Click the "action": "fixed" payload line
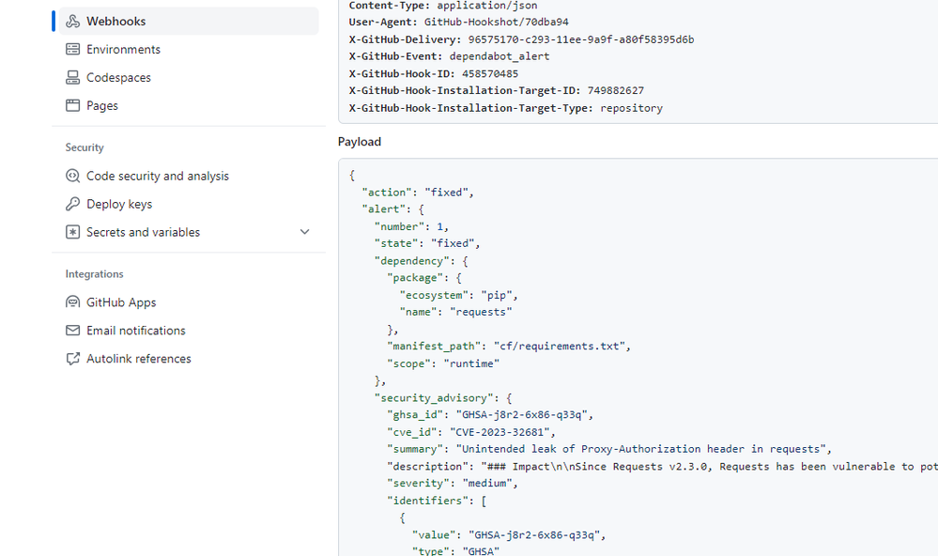This screenshot has width=938, height=556. 418,193
